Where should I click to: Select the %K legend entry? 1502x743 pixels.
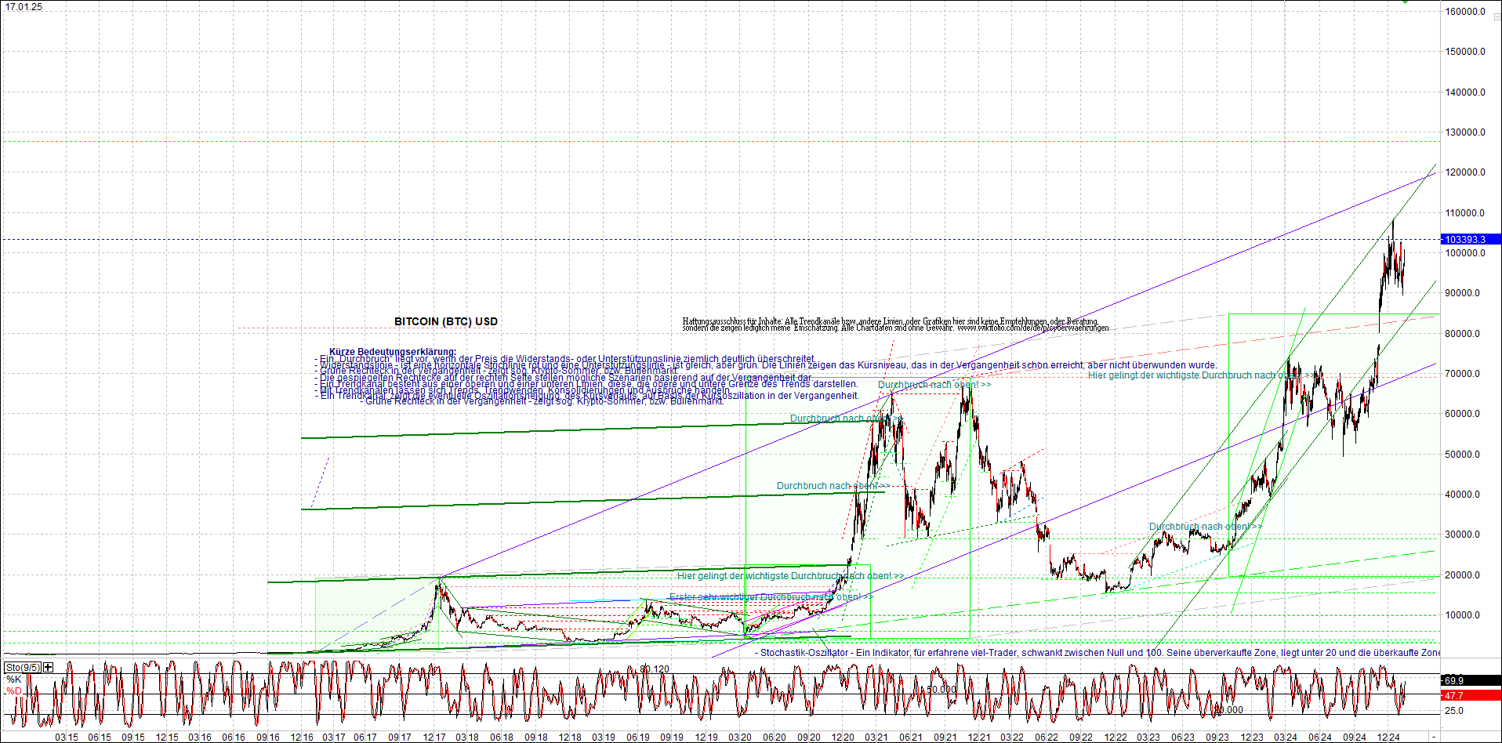click(x=13, y=680)
